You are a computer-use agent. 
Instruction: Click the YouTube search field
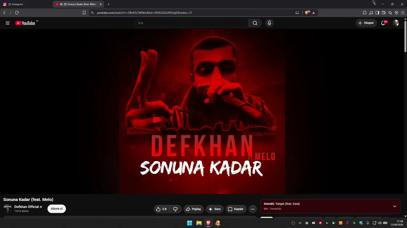(x=192, y=23)
